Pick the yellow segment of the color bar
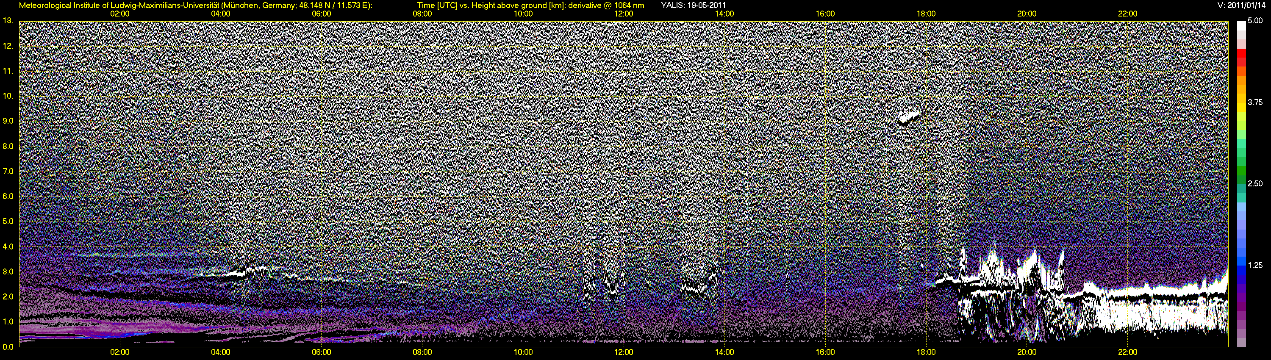The width and height of the screenshot is (1271, 360). (1241, 108)
